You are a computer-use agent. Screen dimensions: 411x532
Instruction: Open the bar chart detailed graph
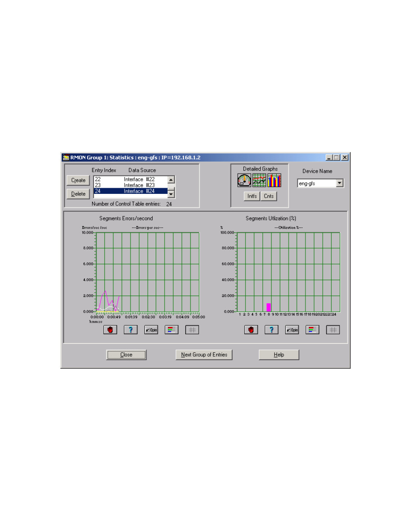[274, 180]
